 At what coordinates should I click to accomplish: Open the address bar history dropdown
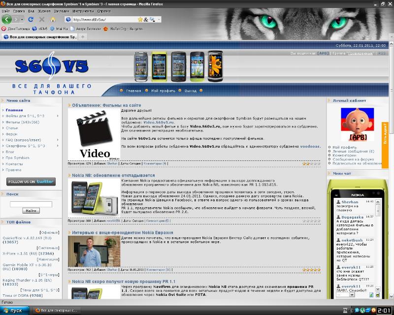pyautogui.click(x=159, y=19)
